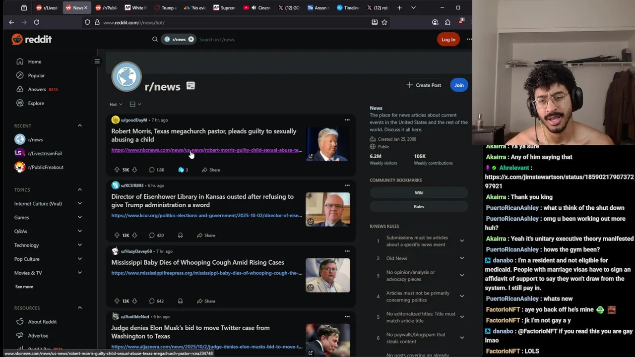The image size is (635, 357).
Task: Open the card view layout dropdown
Action: point(135,104)
